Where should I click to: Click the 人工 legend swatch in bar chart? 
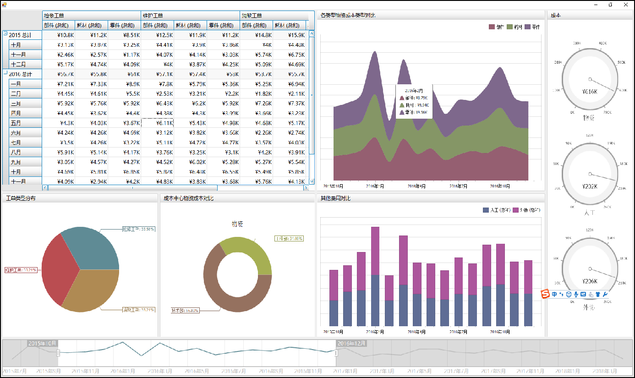click(486, 210)
